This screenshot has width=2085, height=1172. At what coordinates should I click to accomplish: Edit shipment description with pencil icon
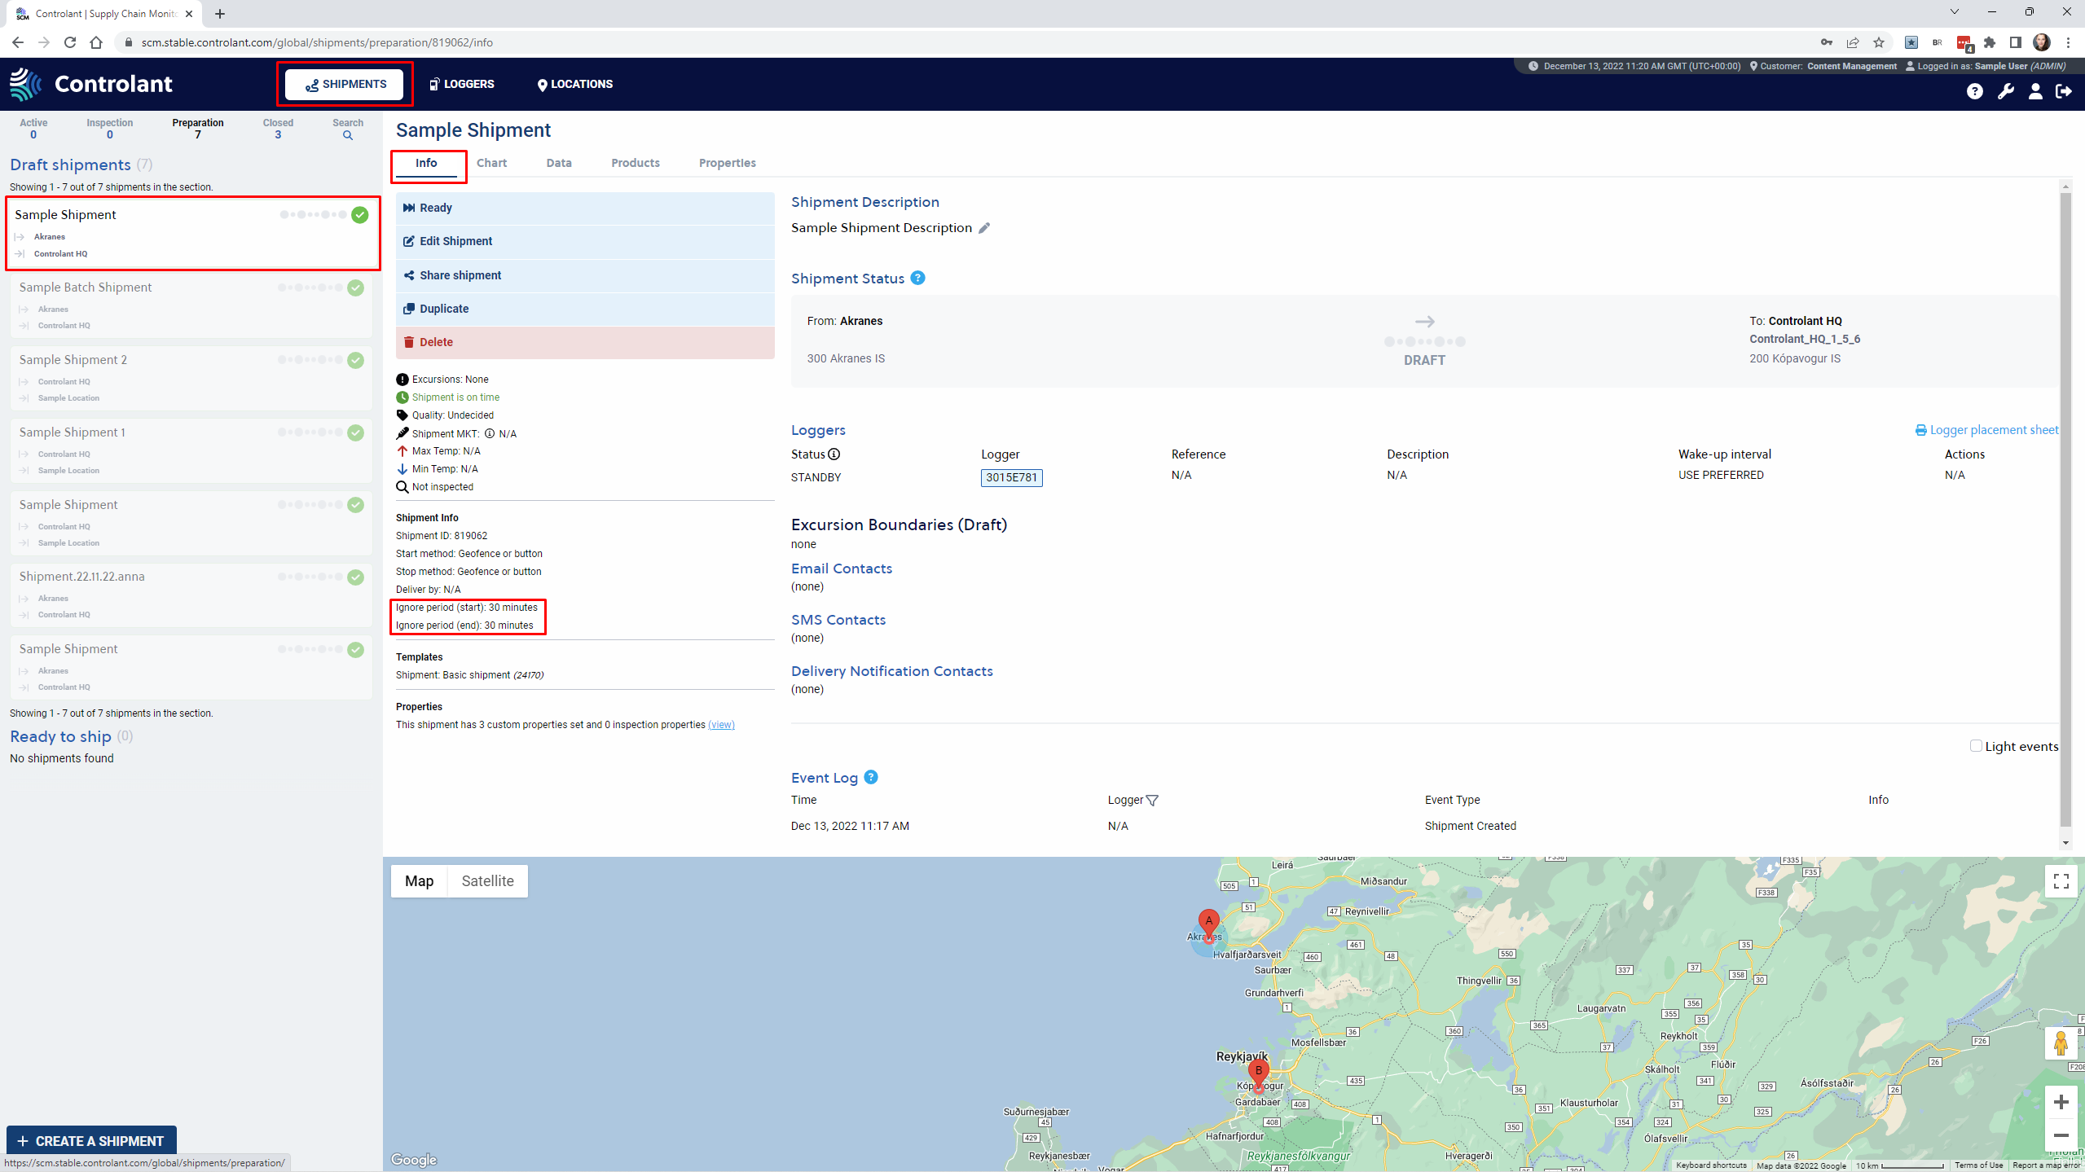point(984,228)
